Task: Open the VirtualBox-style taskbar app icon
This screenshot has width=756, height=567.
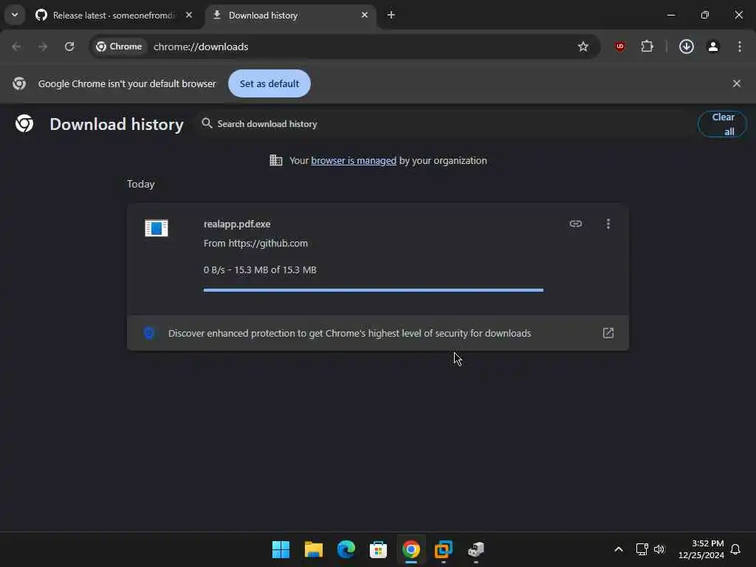Action: [443, 549]
